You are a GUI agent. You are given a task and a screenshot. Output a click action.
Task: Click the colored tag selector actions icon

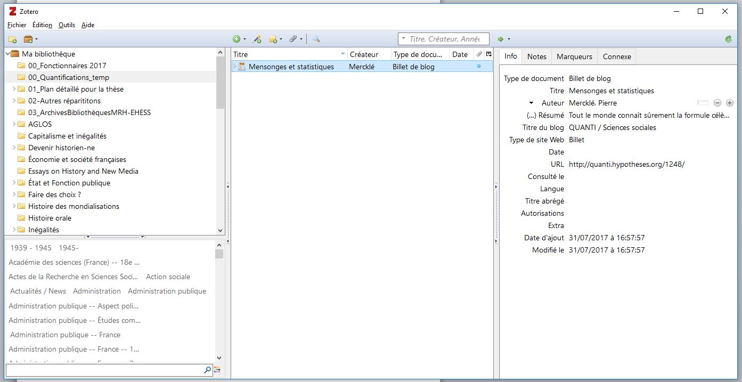tap(217, 369)
